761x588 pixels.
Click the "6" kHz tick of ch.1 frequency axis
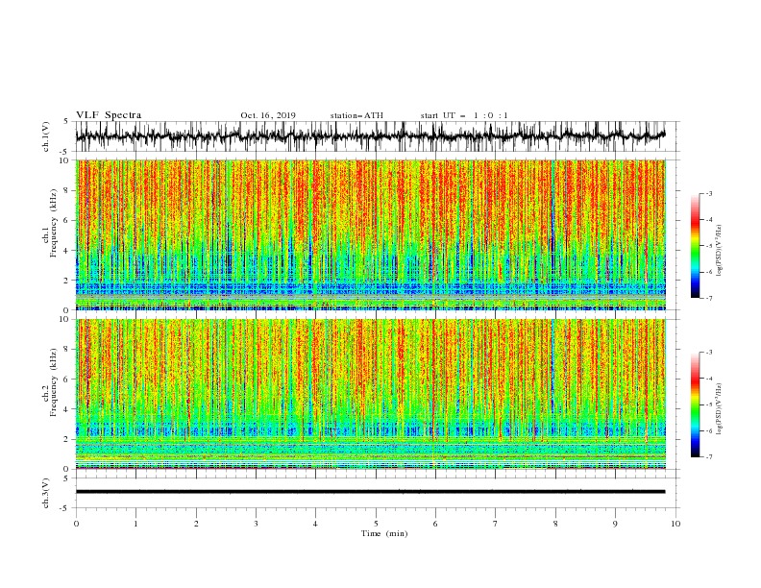[66, 220]
